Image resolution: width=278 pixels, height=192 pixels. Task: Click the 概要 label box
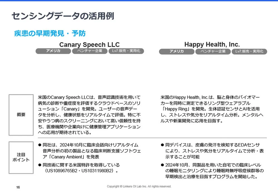point(21,115)
